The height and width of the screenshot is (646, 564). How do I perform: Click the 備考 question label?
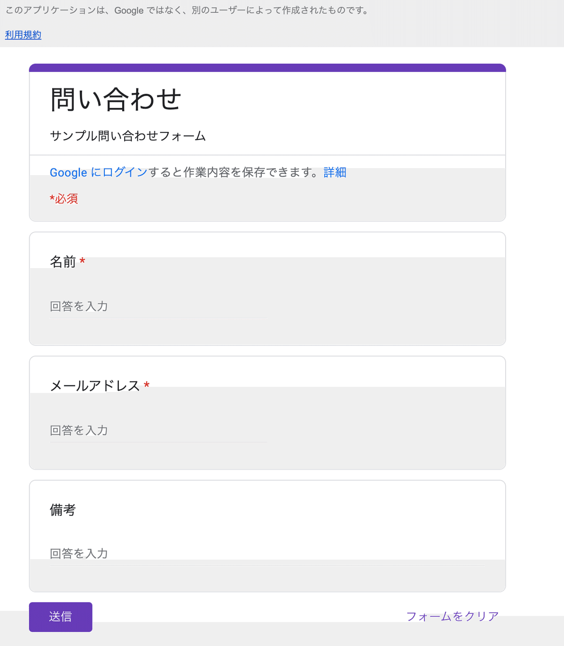(63, 510)
